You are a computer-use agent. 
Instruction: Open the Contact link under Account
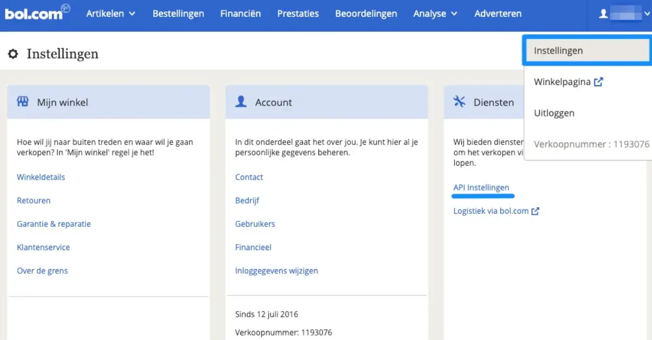click(249, 177)
